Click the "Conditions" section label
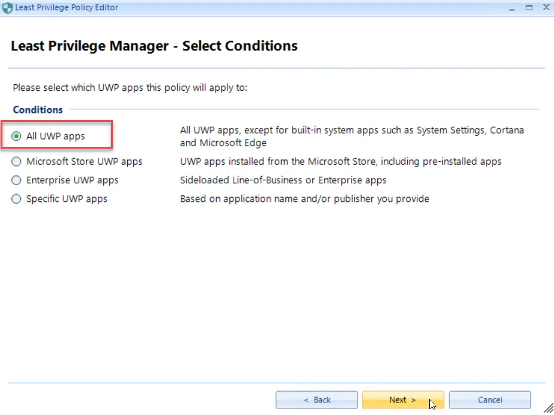 point(37,109)
